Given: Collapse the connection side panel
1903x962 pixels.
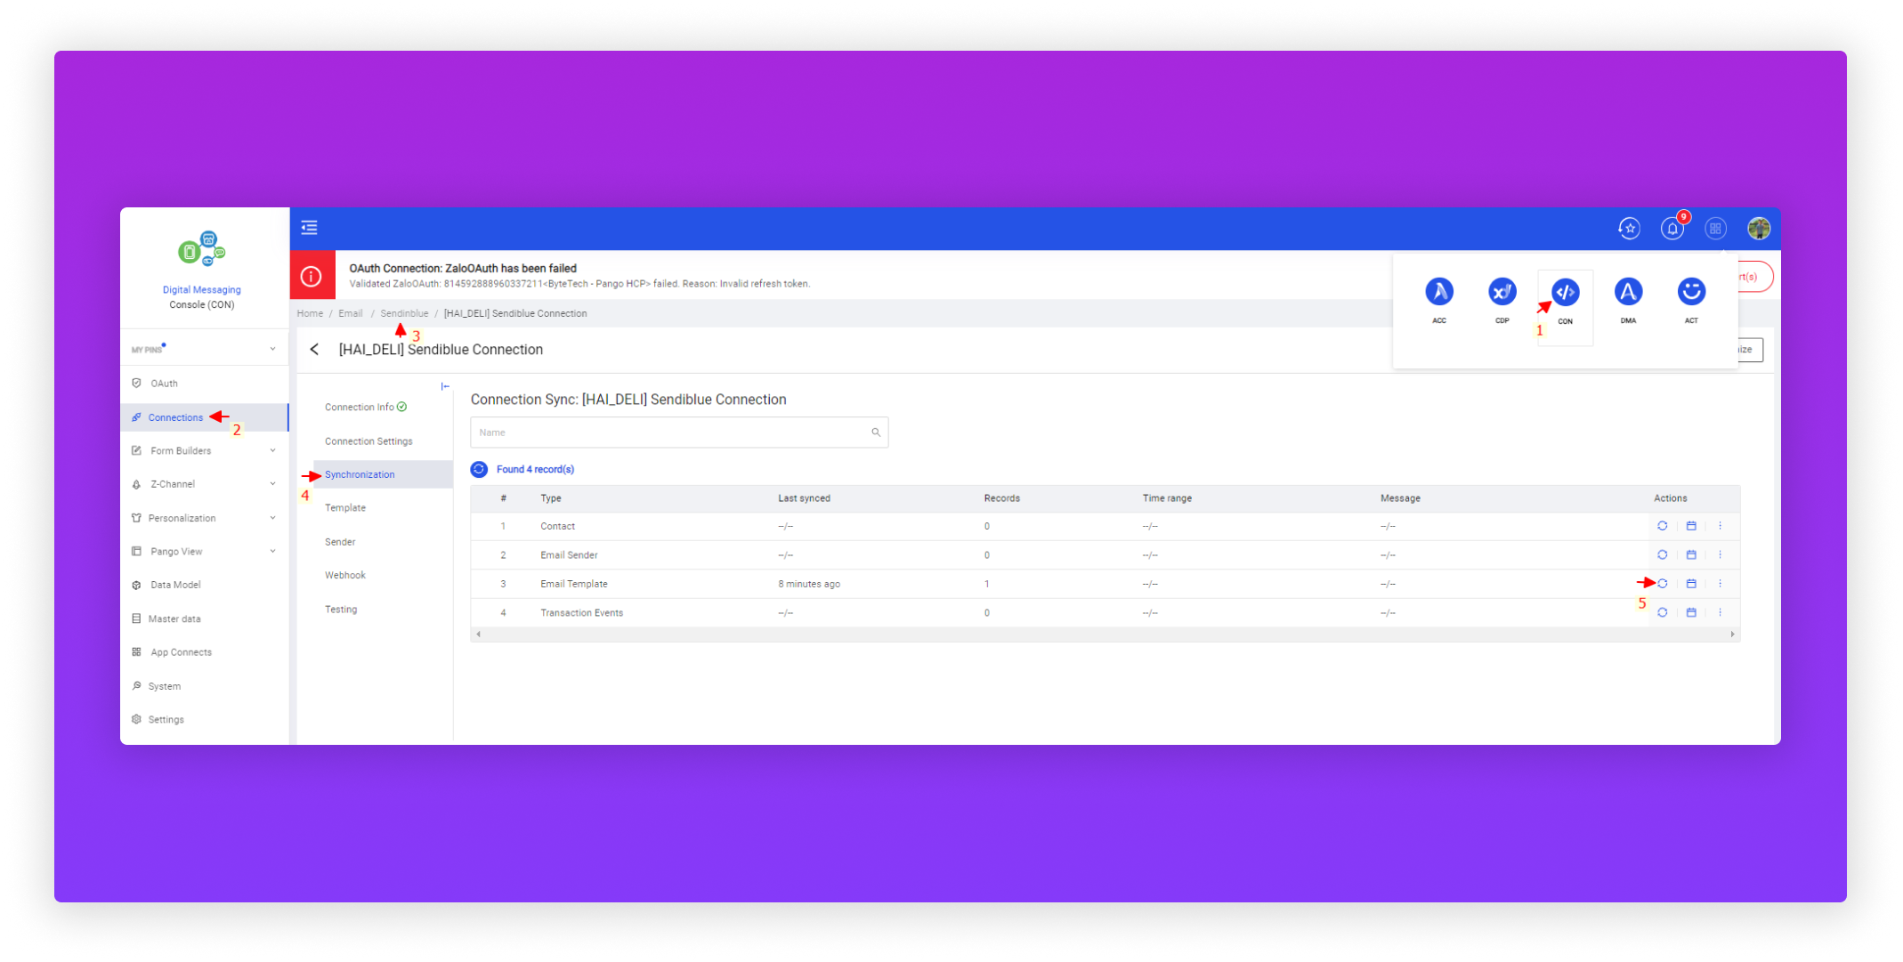Looking at the screenshot, I should click(445, 386).
